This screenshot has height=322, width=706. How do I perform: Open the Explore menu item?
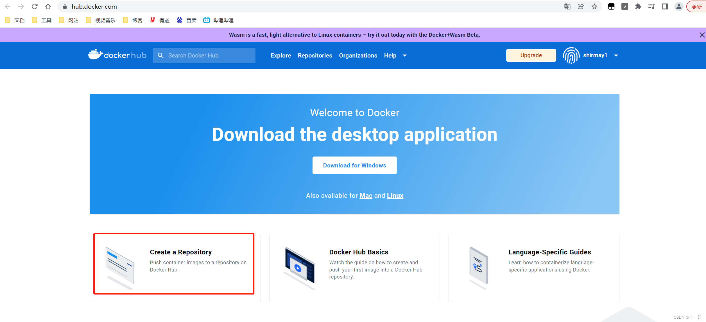pos(280,56)
